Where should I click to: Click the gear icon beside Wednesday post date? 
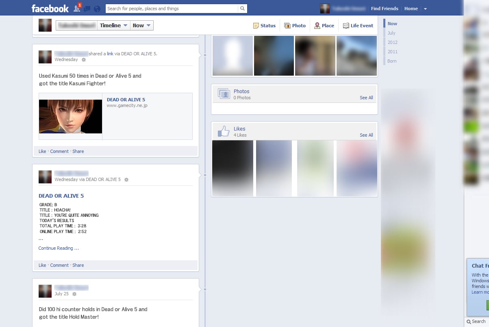(84, 60)
